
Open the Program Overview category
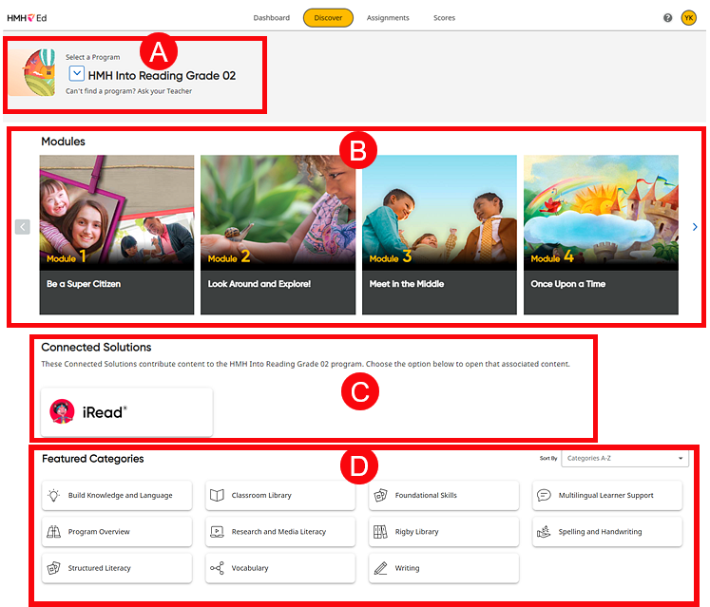(117, 531)
